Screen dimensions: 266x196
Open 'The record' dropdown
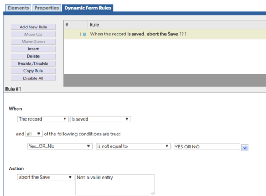pos(43,119)
